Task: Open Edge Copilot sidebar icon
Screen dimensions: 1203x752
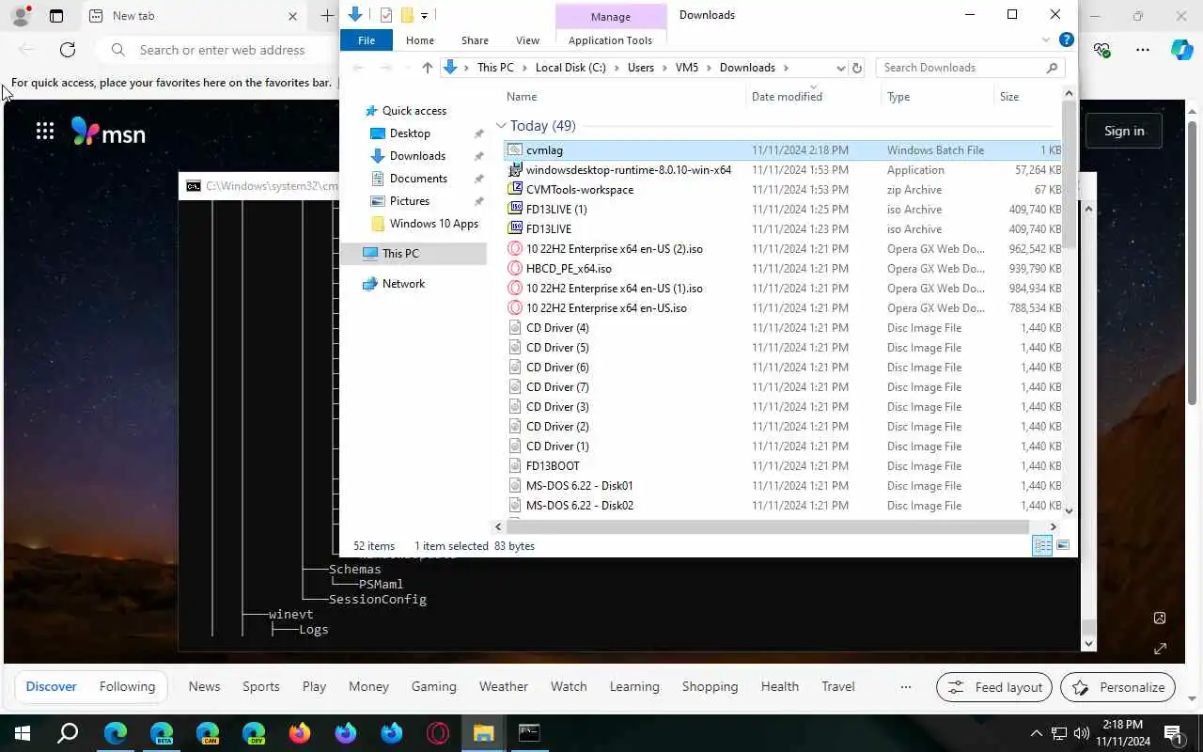Action: tap(1182, 50)
